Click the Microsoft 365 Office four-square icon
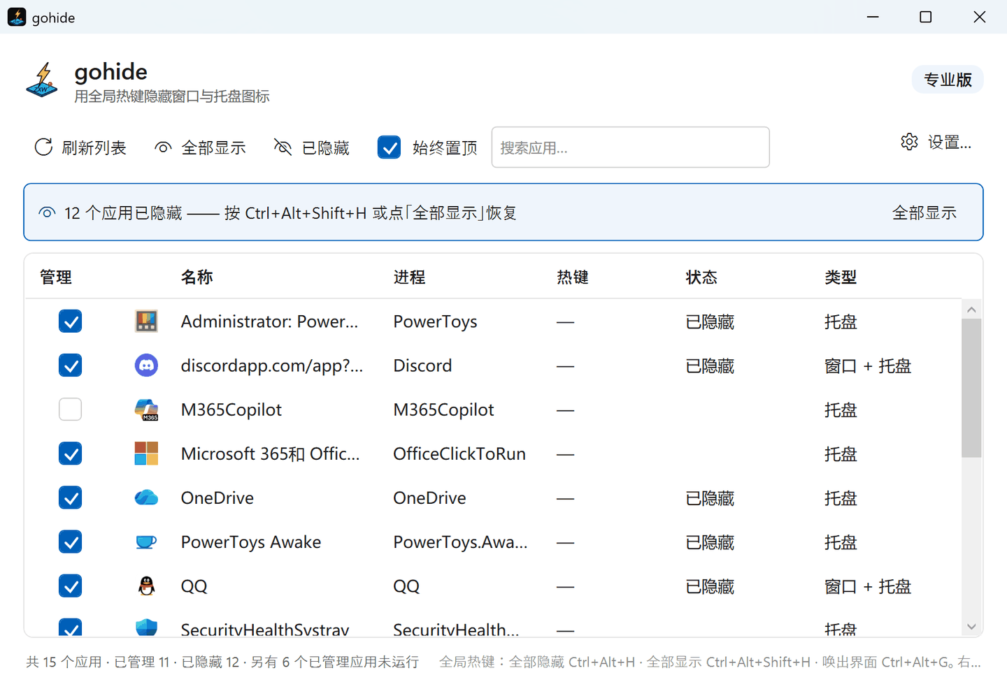 [146, 454]
